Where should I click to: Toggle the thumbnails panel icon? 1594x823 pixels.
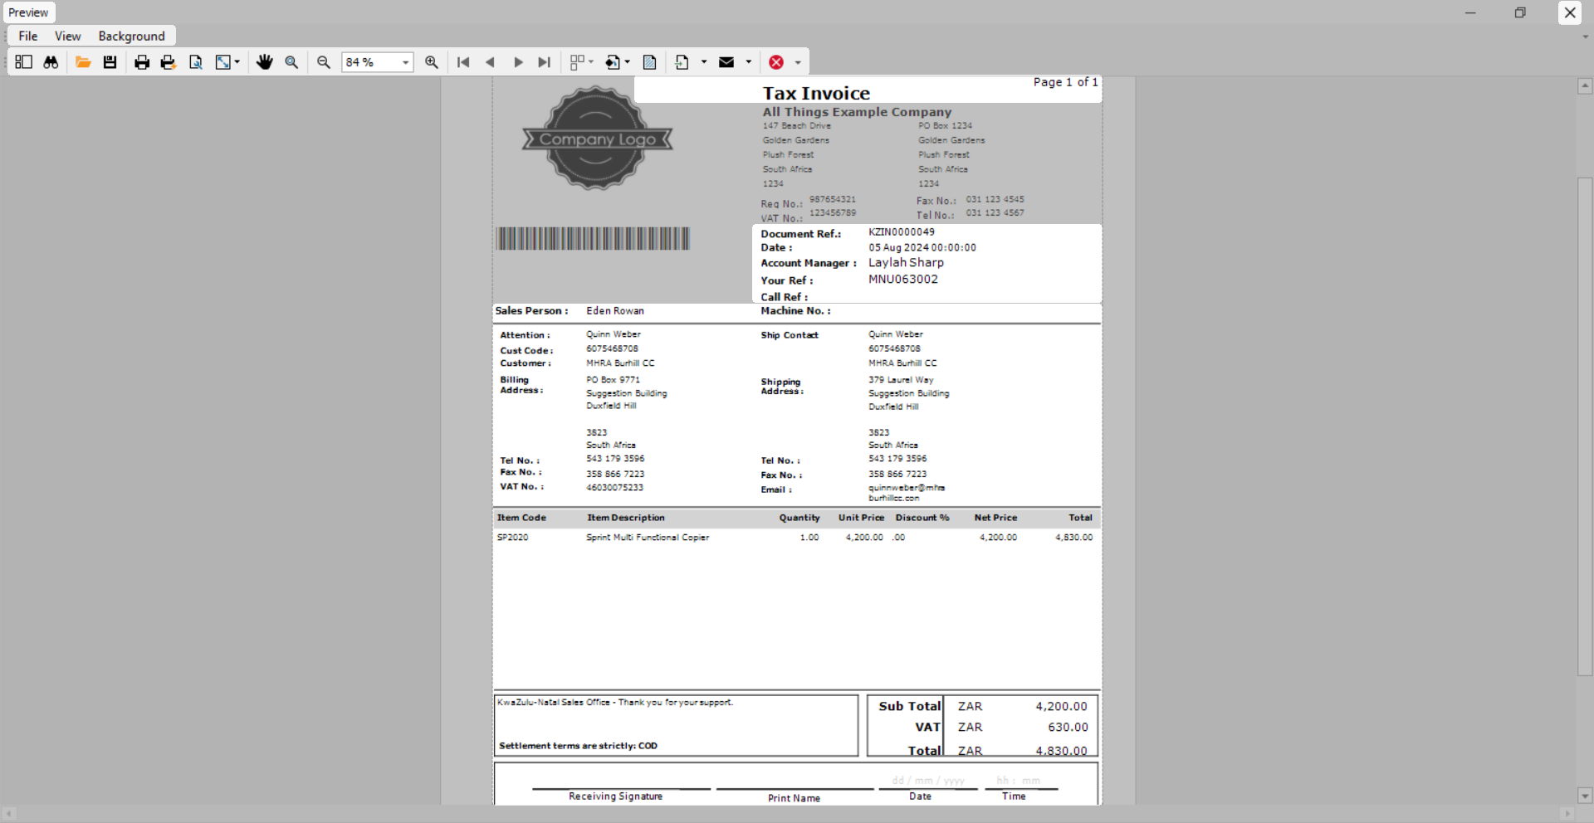[x=23, y=62]
